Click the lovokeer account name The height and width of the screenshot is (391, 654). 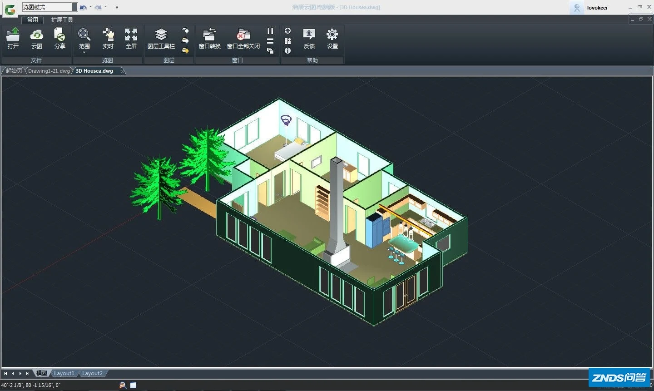point(597,7)
